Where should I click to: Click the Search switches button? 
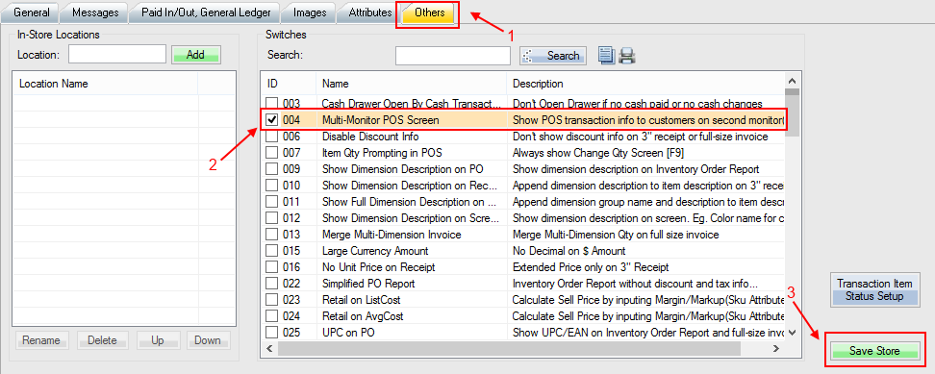tap(553, 56)
